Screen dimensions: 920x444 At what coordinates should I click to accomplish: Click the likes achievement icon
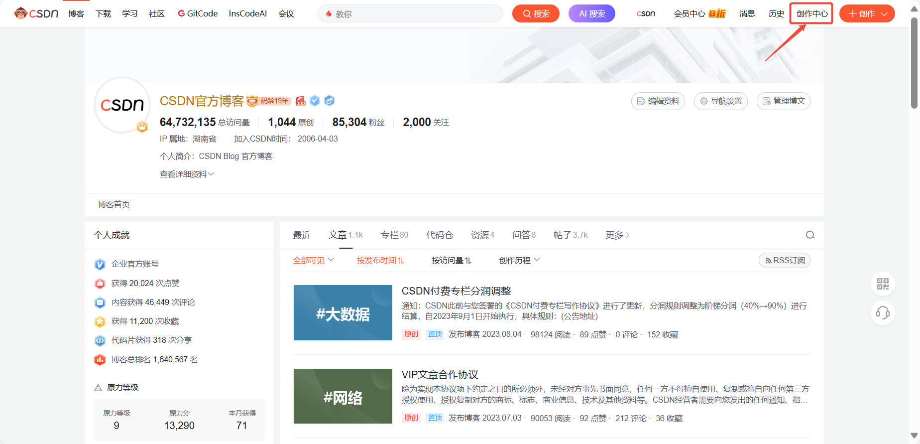100,284
